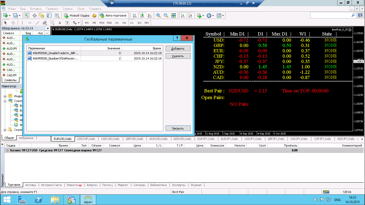Screen dimensions: 365x205
Task: Tile chart windows with the grid icon
Action: pos(173,15)
